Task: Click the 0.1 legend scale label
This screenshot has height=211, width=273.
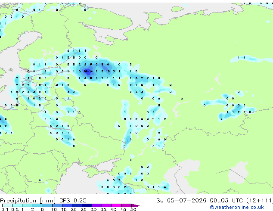Action: pos(5,209)
